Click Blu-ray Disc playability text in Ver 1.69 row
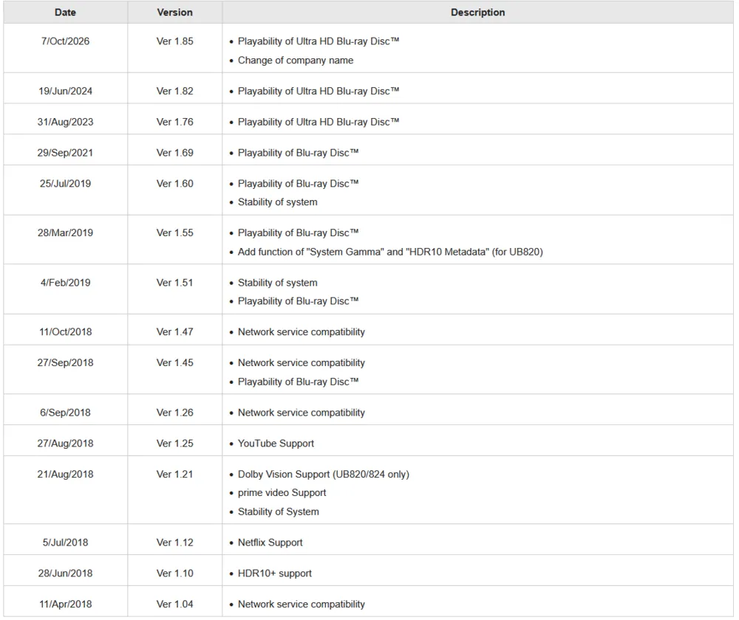The image size is (739, 620). point(299,153)
